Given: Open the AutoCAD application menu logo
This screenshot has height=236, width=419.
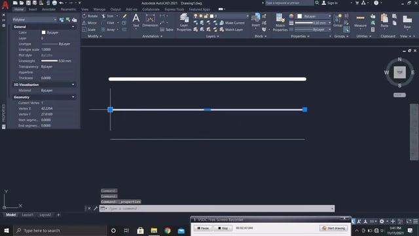Looking at the screenshot, I should 5,5.
